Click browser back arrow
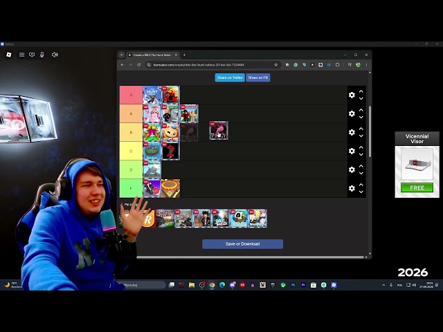The height and width of the screenshot is (332, 443). click(123, 65)
